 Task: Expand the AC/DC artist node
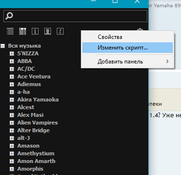point(12,69)
